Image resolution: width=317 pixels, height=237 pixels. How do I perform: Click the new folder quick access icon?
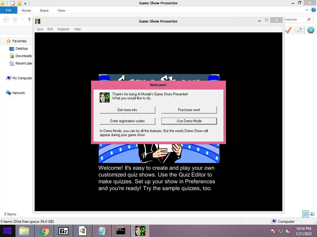[20, 3]
